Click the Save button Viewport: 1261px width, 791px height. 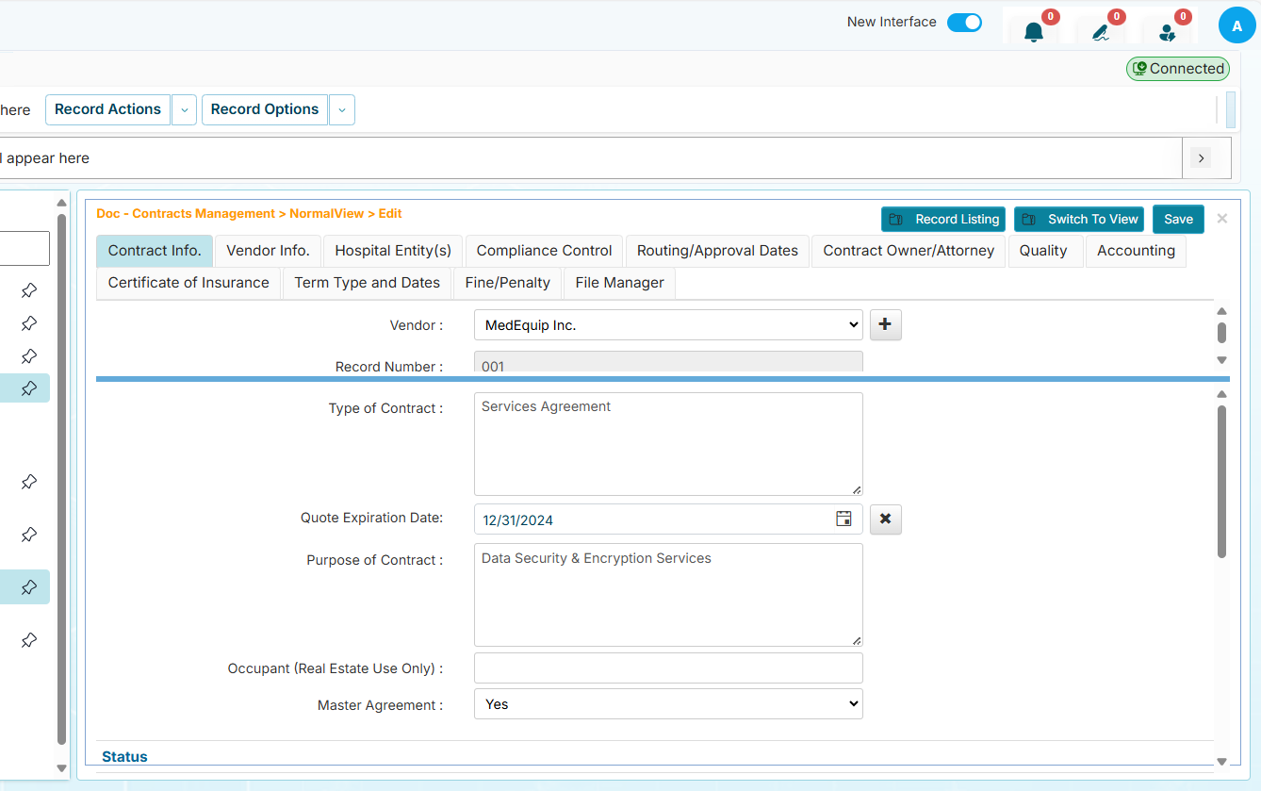click(x=1178, y=220)
